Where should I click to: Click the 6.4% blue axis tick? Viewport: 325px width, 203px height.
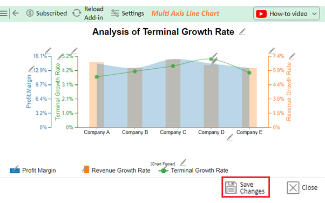[41, 99]
